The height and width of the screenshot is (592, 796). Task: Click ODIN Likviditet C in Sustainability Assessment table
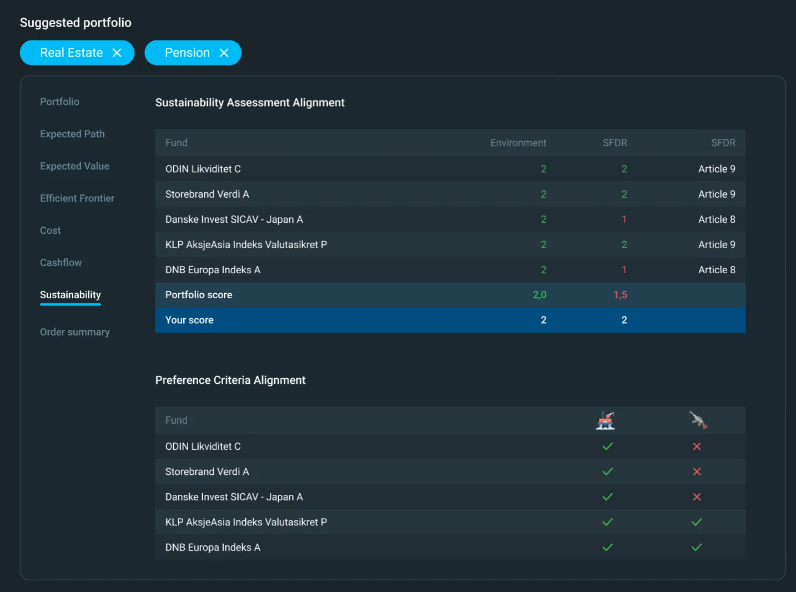[x=203, y=169]
